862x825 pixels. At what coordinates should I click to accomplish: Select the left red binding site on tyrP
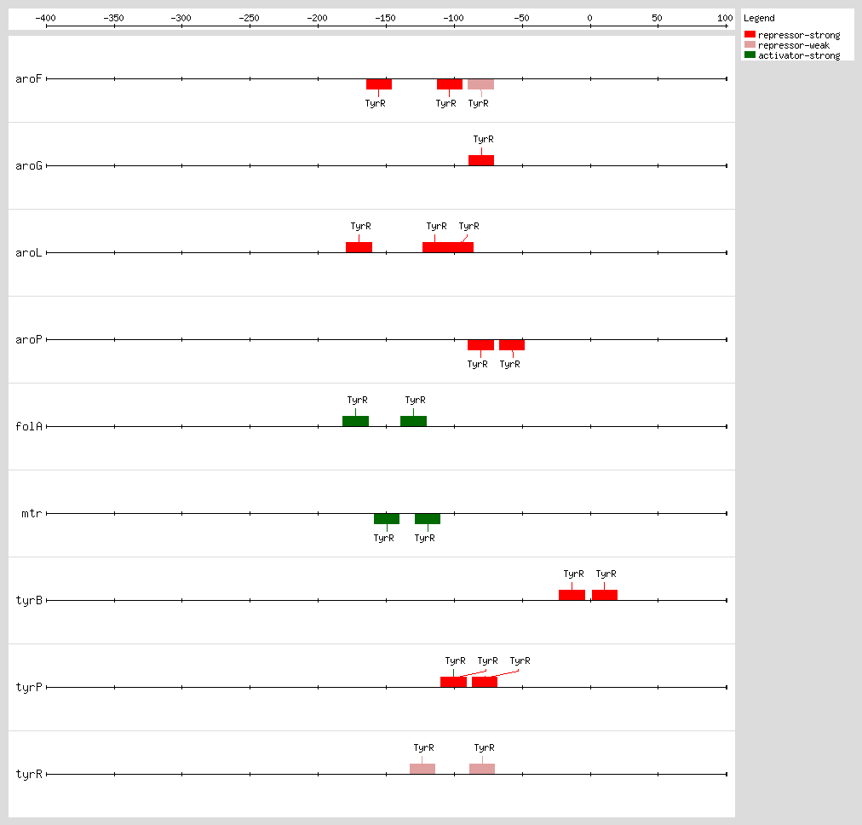click(453, 682)
